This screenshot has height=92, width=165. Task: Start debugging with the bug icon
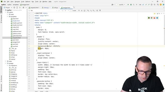tap(131, 5)
